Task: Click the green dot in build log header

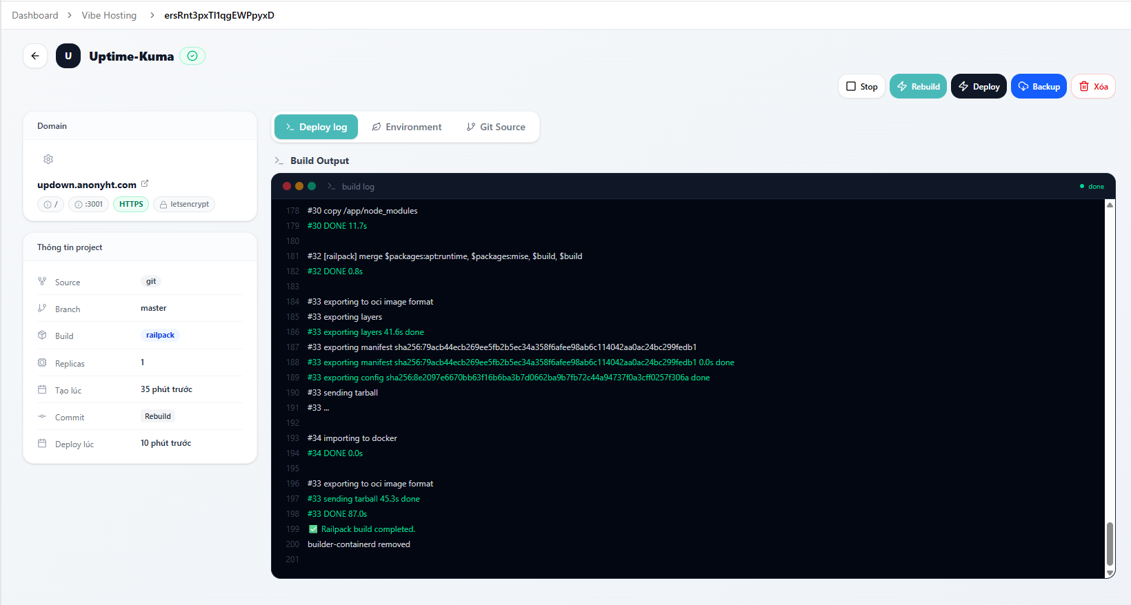Action: [312, 186]
